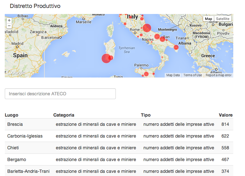Click the value 374 for Barletta-Andria-Trani
This screenshot has height=176, width=245.
point(225,171)
